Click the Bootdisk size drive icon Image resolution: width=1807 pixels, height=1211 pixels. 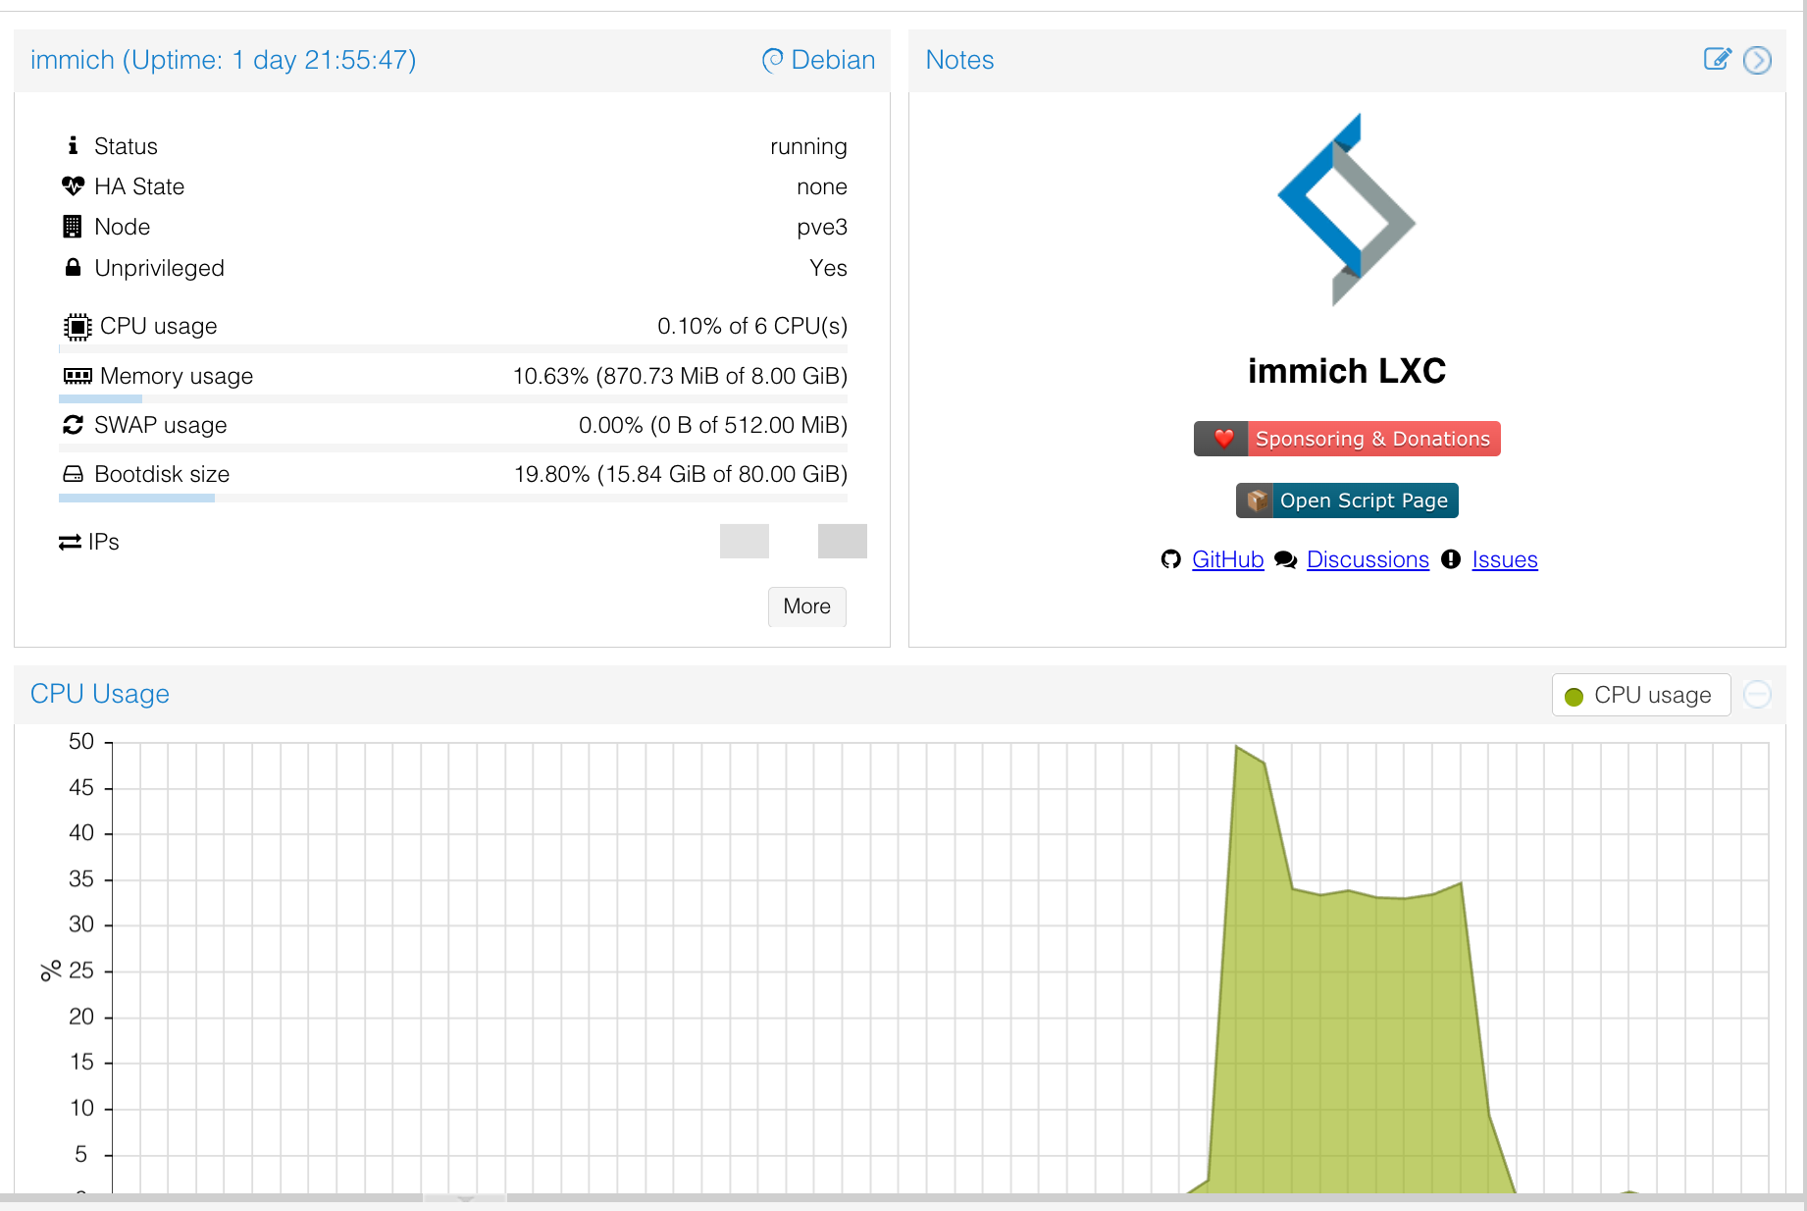tap(73, 474)
